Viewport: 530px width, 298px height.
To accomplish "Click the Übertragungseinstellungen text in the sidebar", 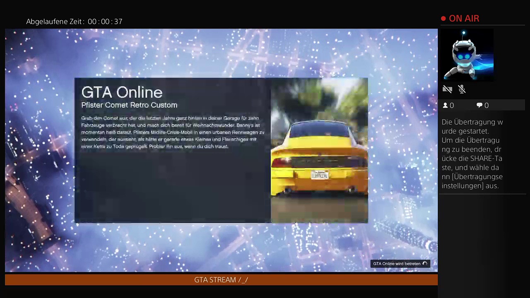I will [x=472, y=181].
